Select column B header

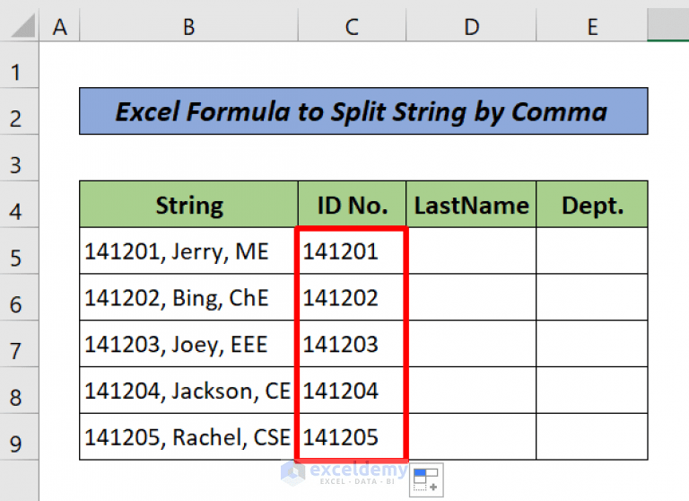click(x=189, y=26)
